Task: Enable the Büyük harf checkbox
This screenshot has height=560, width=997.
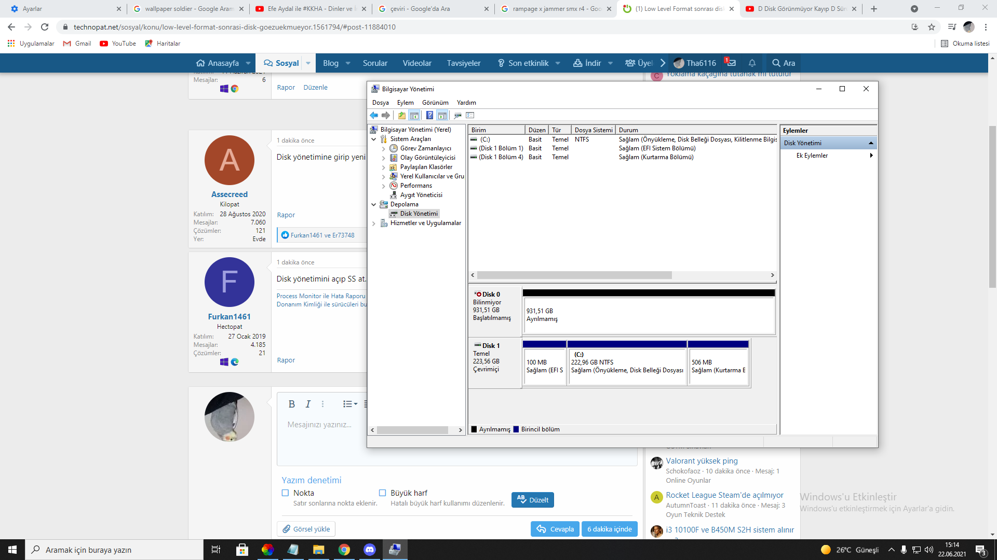Action: pos(382,493)
